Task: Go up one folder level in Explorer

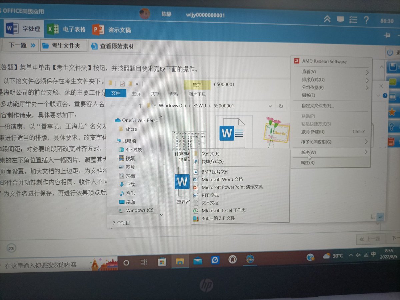Action: pos(140,106)
